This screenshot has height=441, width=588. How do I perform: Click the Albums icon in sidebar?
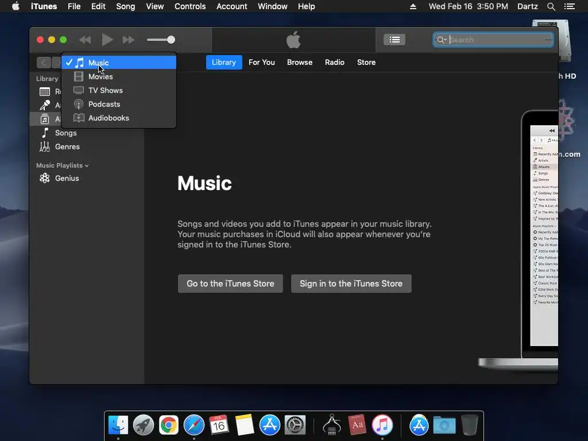pyautogui.click(x=45, y=119)
